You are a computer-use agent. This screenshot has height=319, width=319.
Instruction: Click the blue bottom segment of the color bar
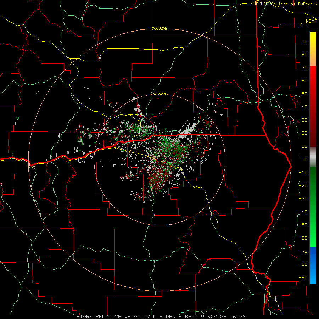tap(313, 265)
